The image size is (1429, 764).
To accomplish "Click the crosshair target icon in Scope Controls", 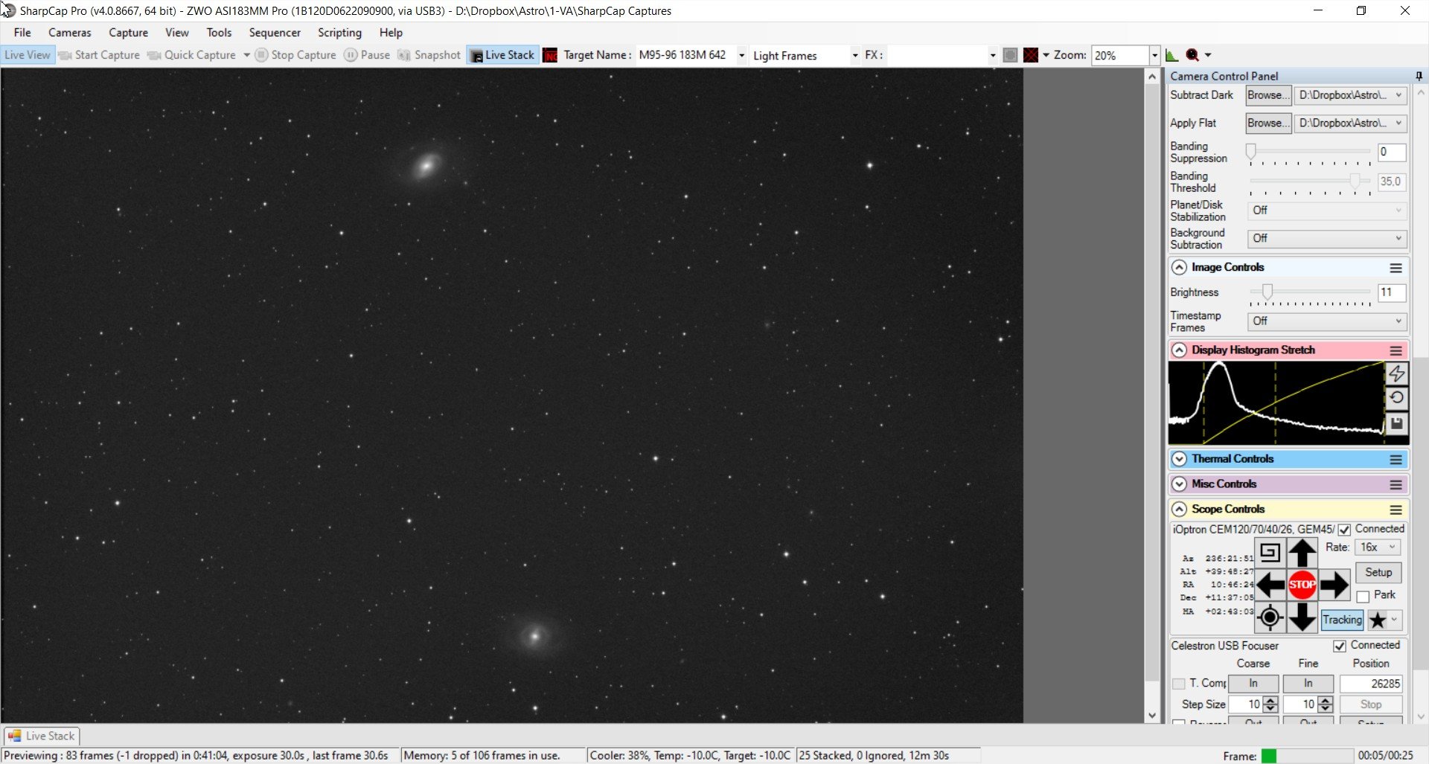I will tap(1270, 617).
